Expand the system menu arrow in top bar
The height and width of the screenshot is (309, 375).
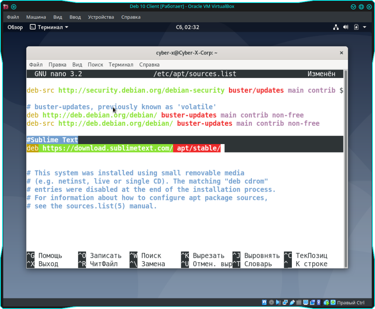click(365, 27)
